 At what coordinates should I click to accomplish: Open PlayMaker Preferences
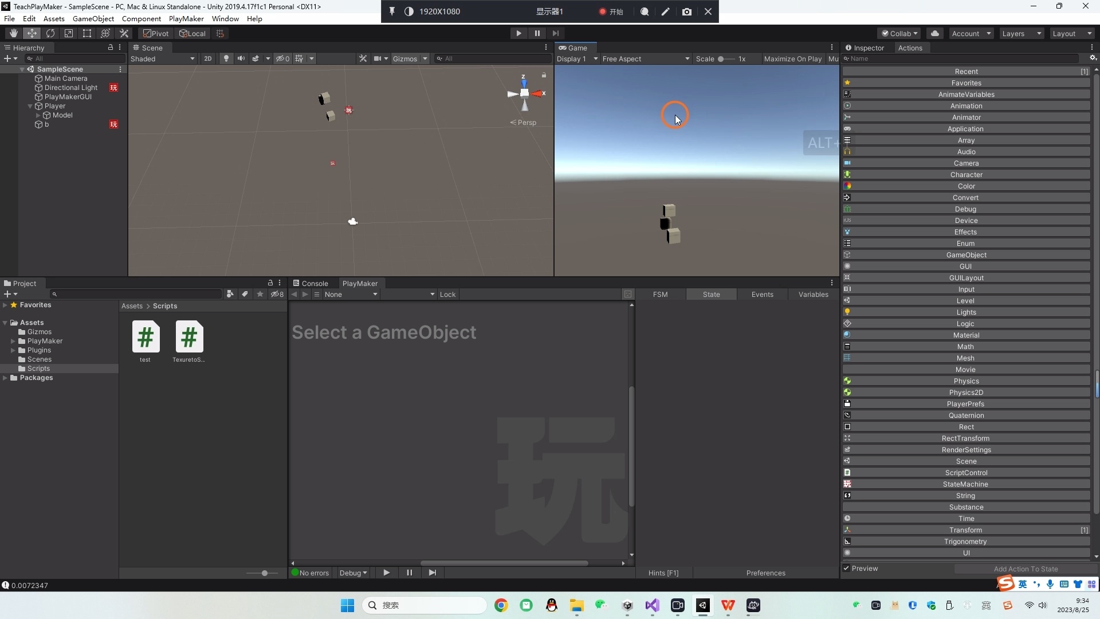click(765, 573)
